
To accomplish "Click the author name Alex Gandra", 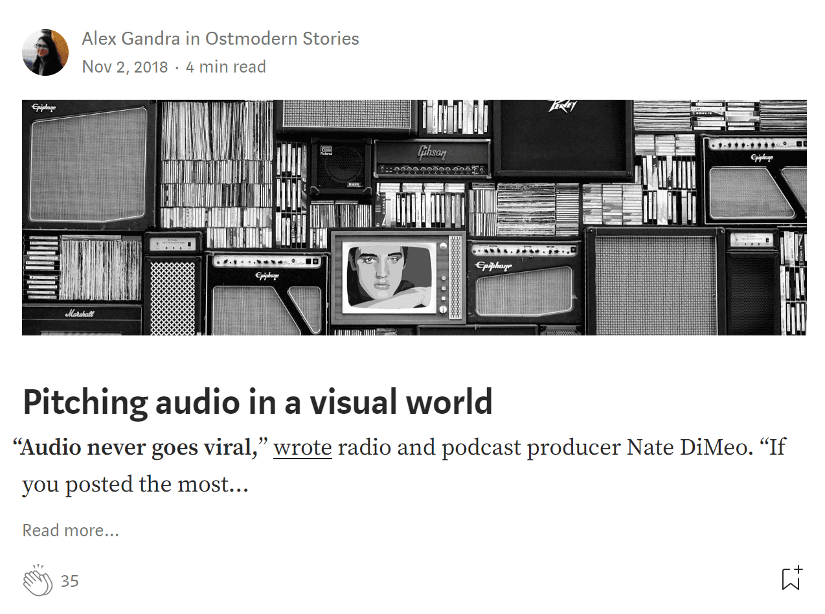I will pyautogui.click(x=131, y=39).
